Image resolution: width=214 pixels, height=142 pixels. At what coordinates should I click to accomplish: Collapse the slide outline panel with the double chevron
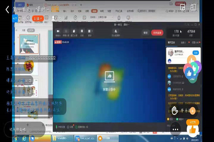point(16,30)
